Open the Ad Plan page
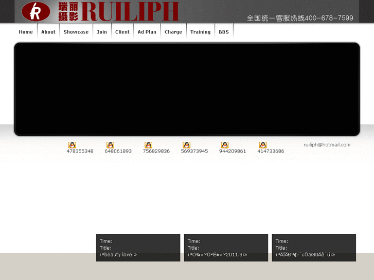Viewport: 374px width, 280px height. point(147,32)
